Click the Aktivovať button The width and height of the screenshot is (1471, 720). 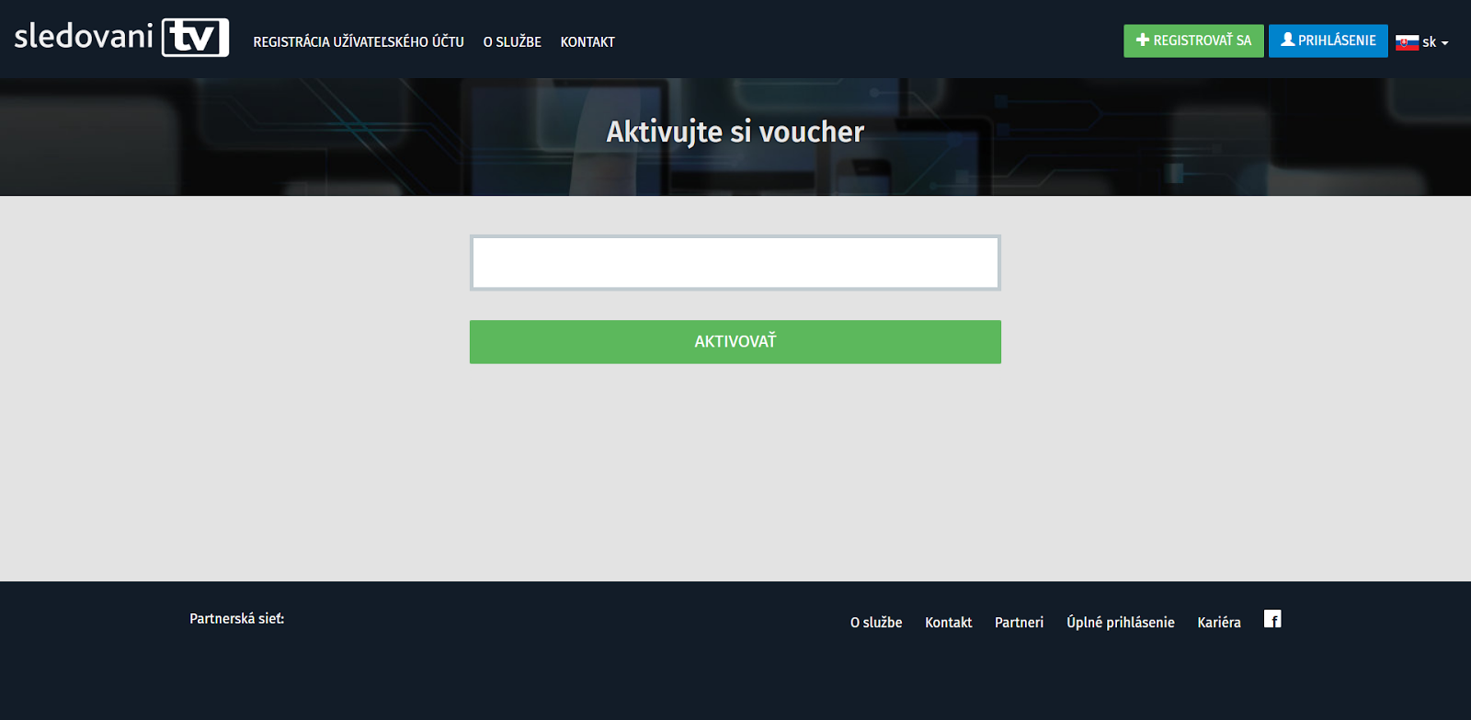(x=735, y=342)
